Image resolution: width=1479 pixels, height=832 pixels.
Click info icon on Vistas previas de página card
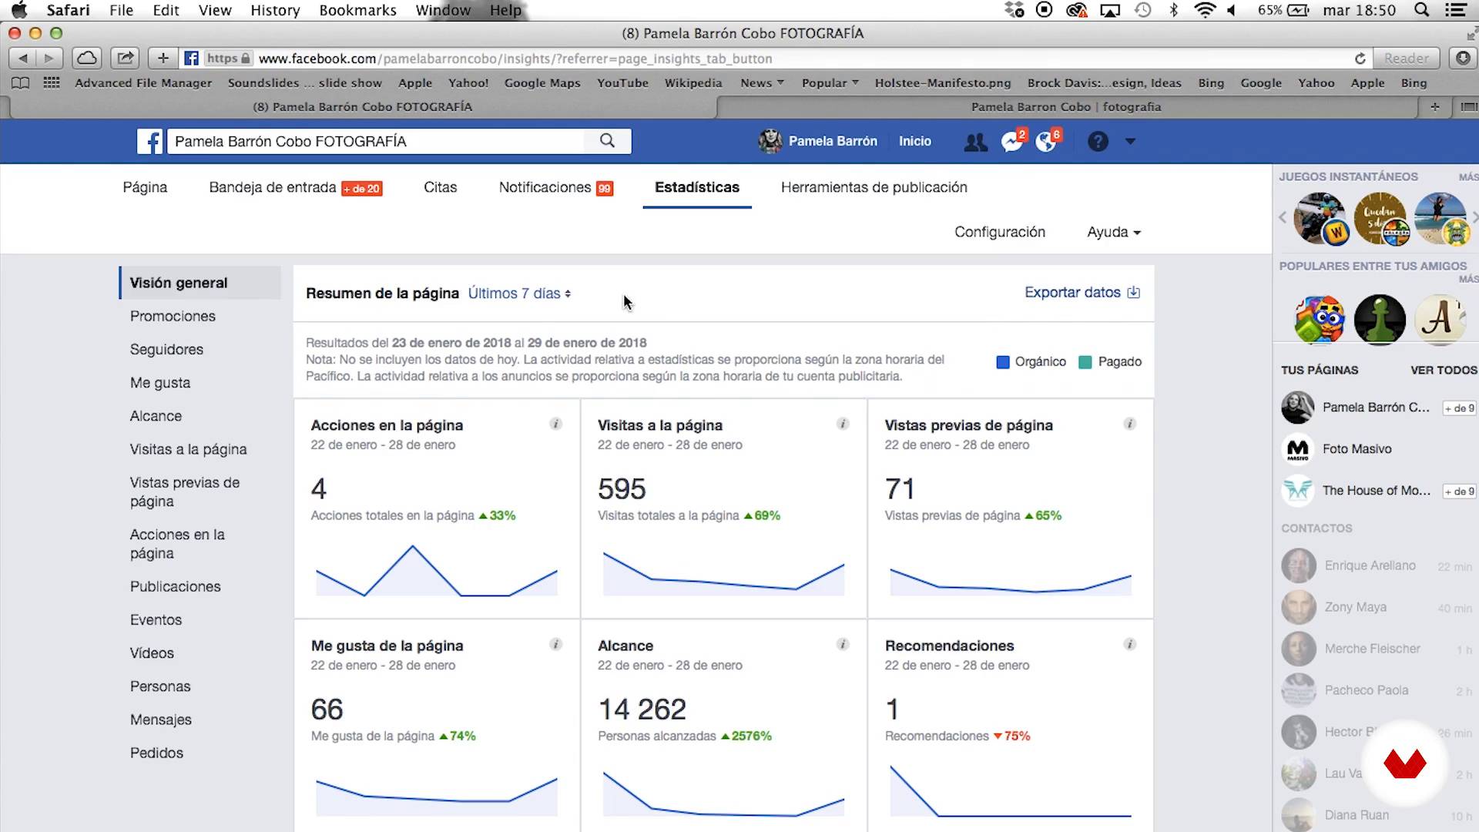click(1129, 424)
